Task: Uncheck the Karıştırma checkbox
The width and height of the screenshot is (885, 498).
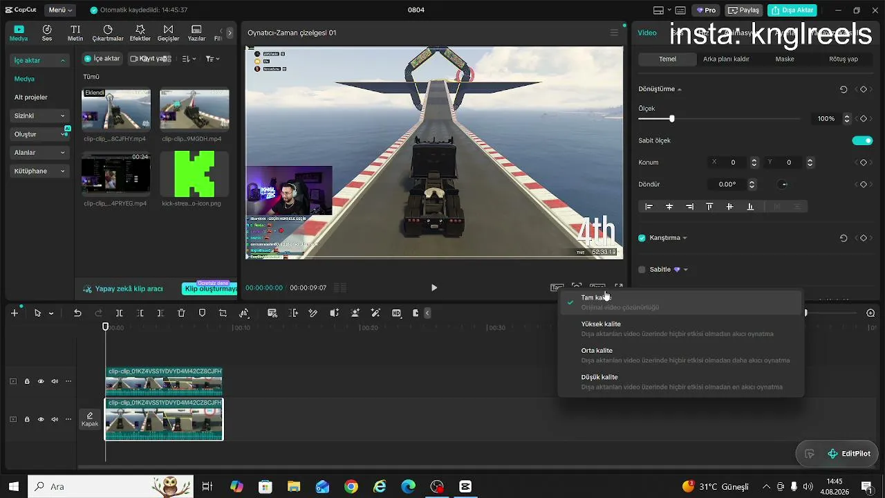Action: [x=642, y=238]
